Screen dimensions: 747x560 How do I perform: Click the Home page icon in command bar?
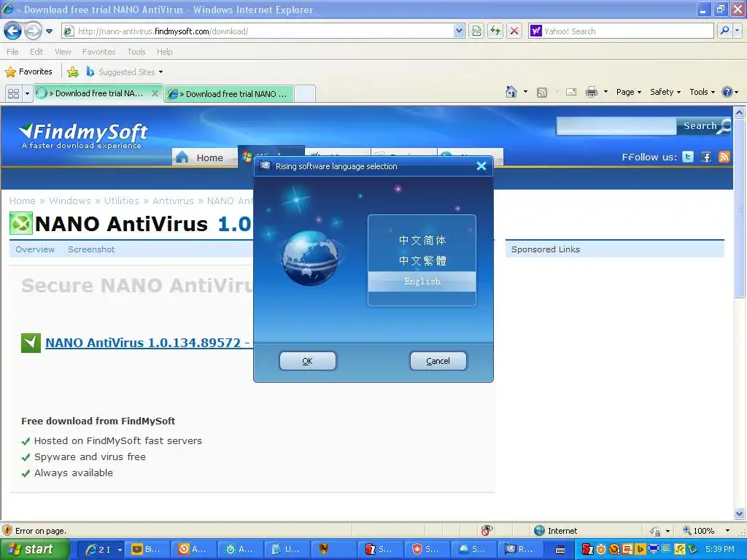511,92
